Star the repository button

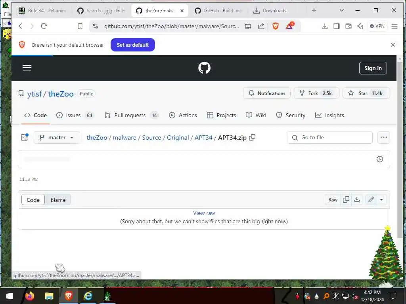[x=366, y=93]
